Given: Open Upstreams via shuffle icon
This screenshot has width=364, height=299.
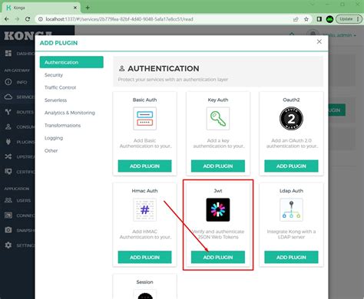Looking at the screenshot, I should click(x=8, y=156).
